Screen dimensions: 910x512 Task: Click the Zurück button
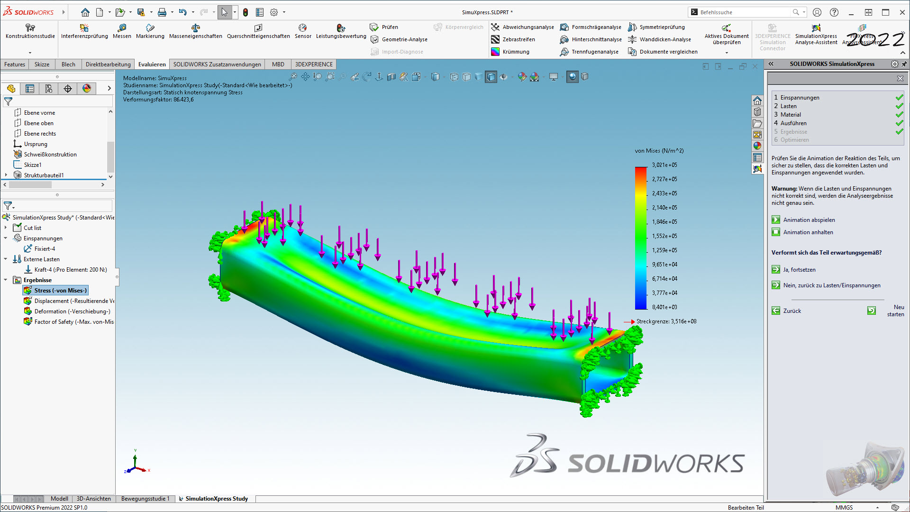click(787, 311)
